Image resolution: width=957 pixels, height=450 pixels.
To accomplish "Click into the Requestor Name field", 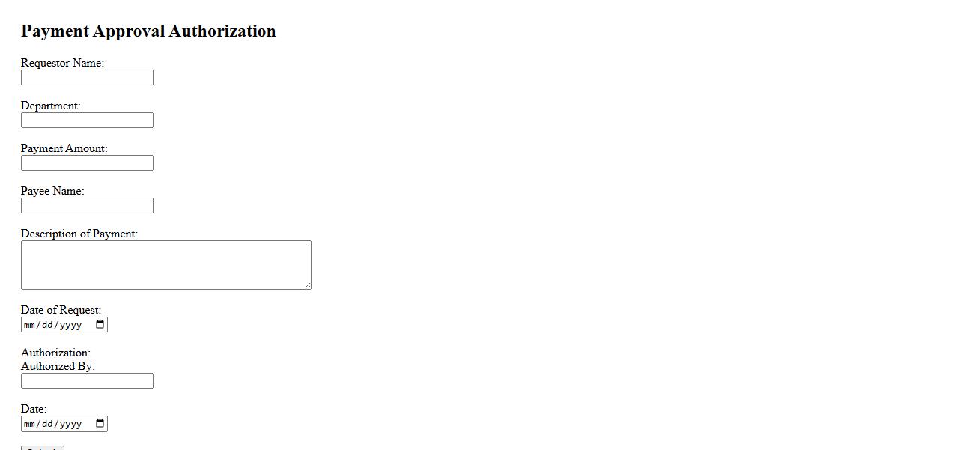I will [x=87, y=78].
